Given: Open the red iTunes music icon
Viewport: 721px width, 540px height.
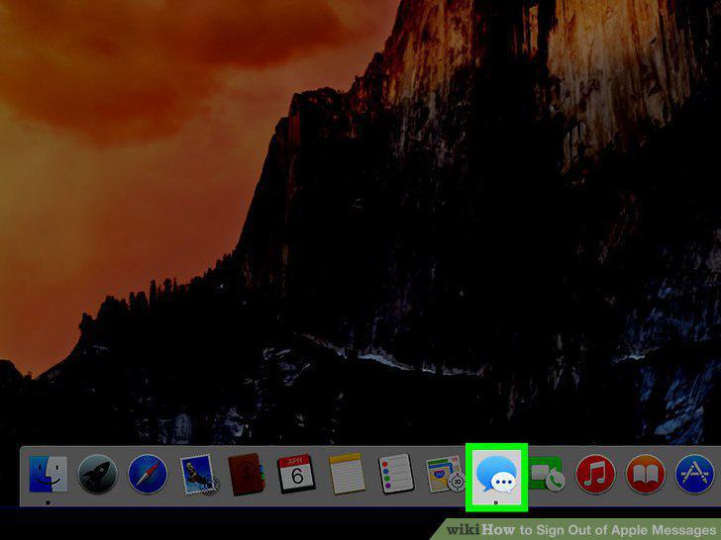Looking at the screenshot, I should point(596,474).
